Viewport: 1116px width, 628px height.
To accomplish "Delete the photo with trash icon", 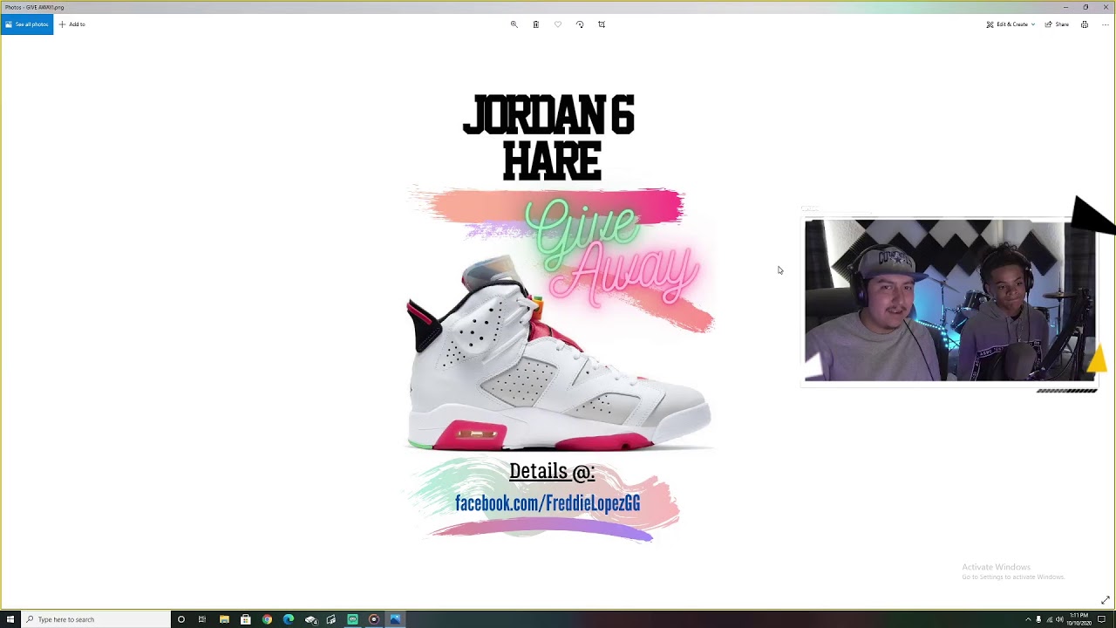I will [x=535, y=24].
